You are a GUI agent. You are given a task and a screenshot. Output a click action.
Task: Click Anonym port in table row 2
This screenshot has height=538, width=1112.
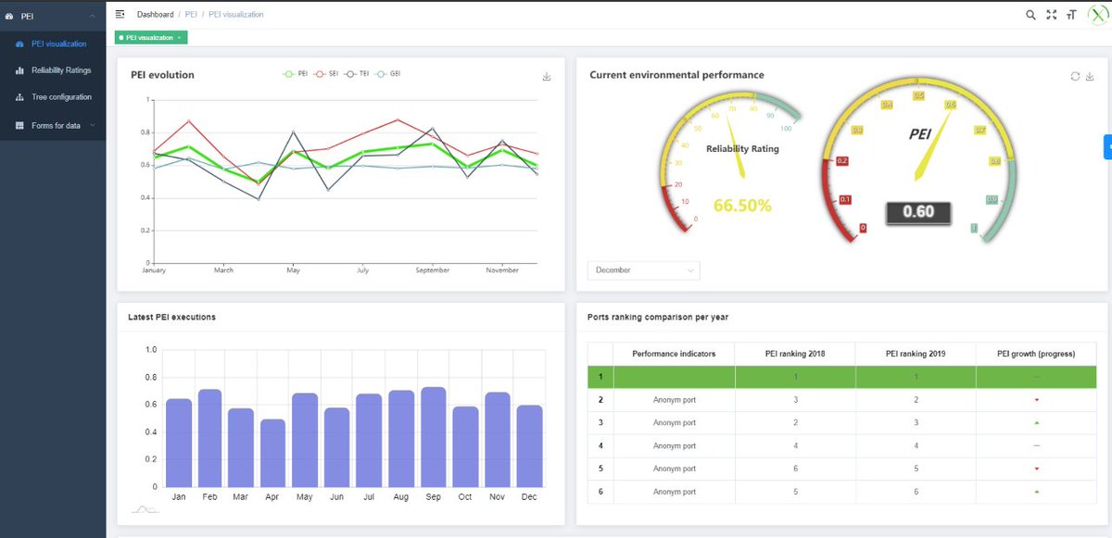[674, 400]
